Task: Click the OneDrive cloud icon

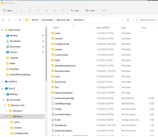Action: click(x=6, y=82)
